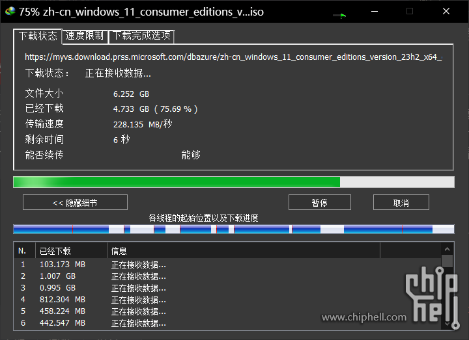Image resolution: width=469 pixels, height=340 pixels.
Task: Open the 下载完成选项 tab
Action: tap(141, 36)
